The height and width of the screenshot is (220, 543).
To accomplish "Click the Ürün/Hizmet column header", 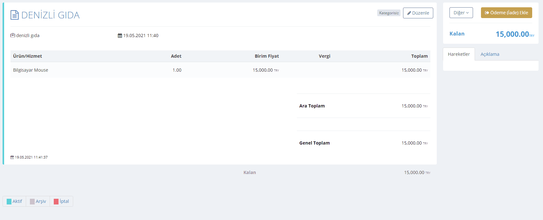I will point(27,56).
